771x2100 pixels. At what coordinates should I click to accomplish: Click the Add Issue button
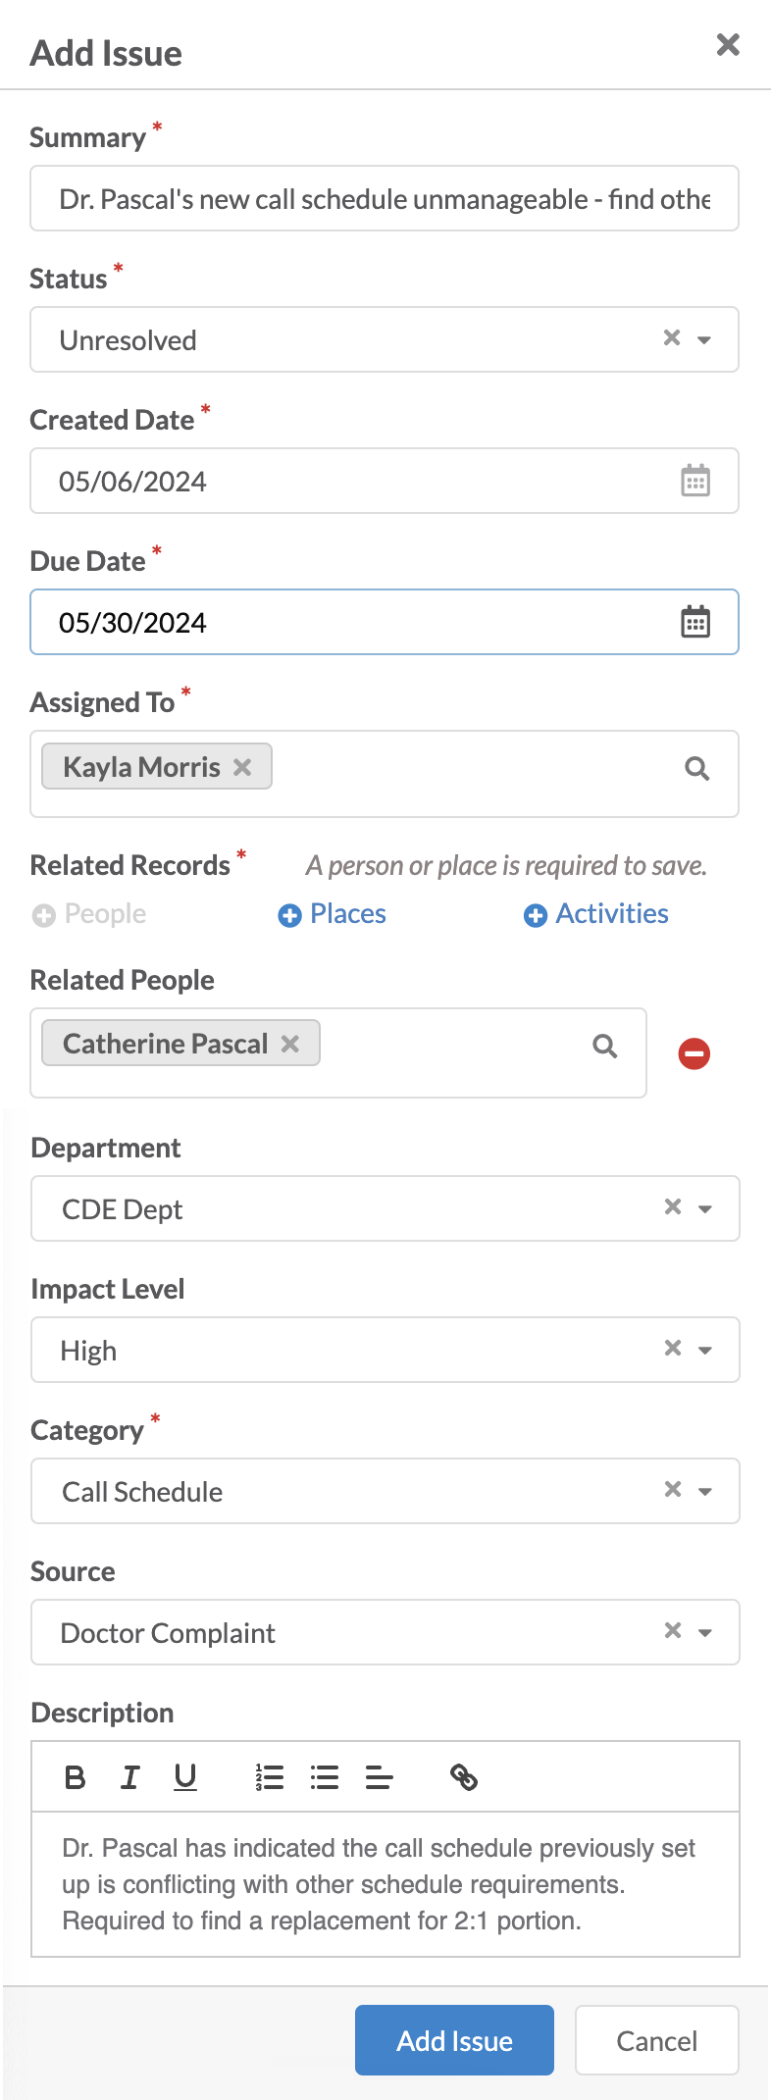click(454, 2040)
